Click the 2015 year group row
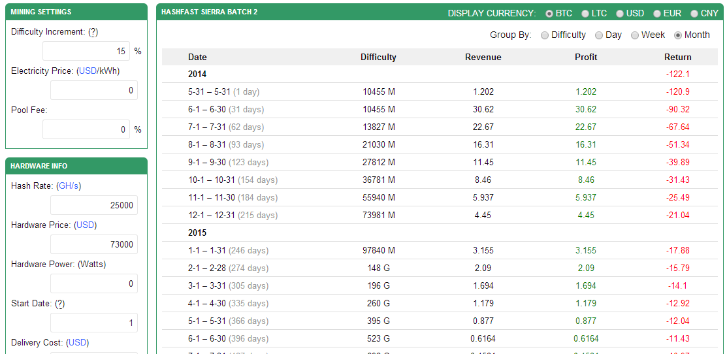The image size is (727, 354). coord(440,233)
